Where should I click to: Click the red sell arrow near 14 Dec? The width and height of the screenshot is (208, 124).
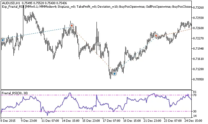point(72,25)
